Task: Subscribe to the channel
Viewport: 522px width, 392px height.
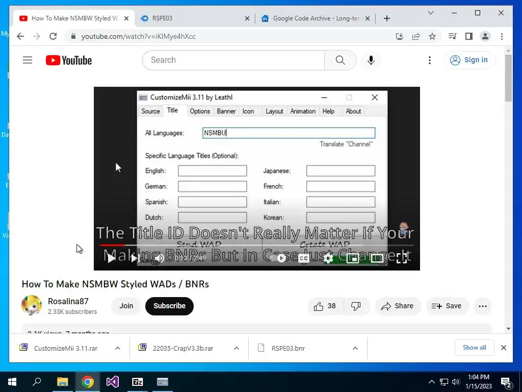Action: (x=169, y=306)
